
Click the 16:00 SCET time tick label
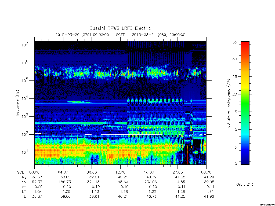(149, 172)
